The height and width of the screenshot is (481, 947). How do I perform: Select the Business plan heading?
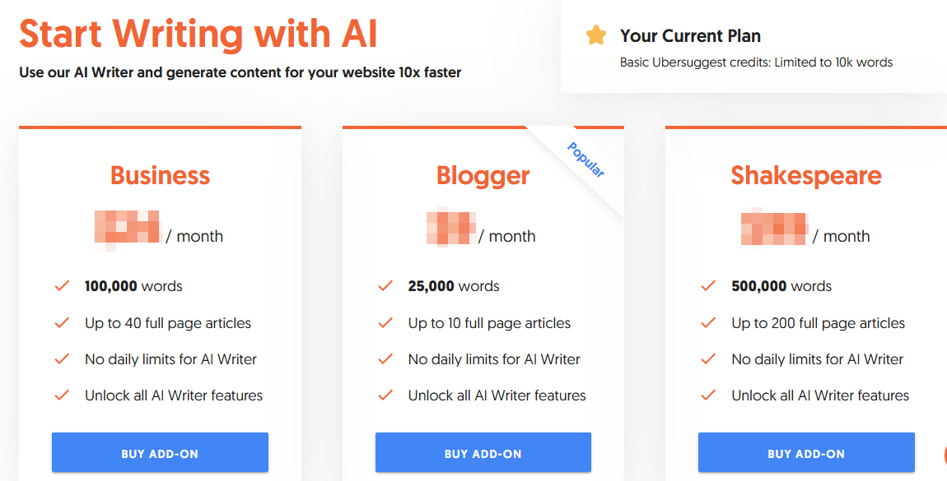pos(160,175)
